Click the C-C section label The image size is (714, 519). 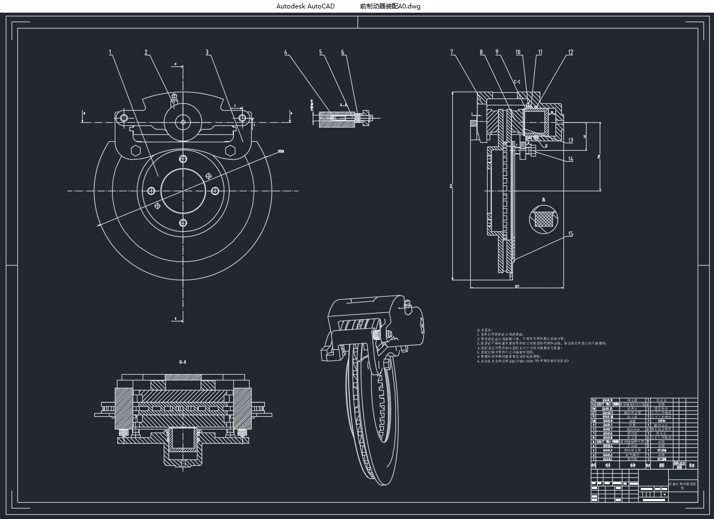[517, 82]
